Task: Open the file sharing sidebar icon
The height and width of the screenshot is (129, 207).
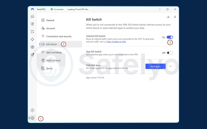Action: 32,32
